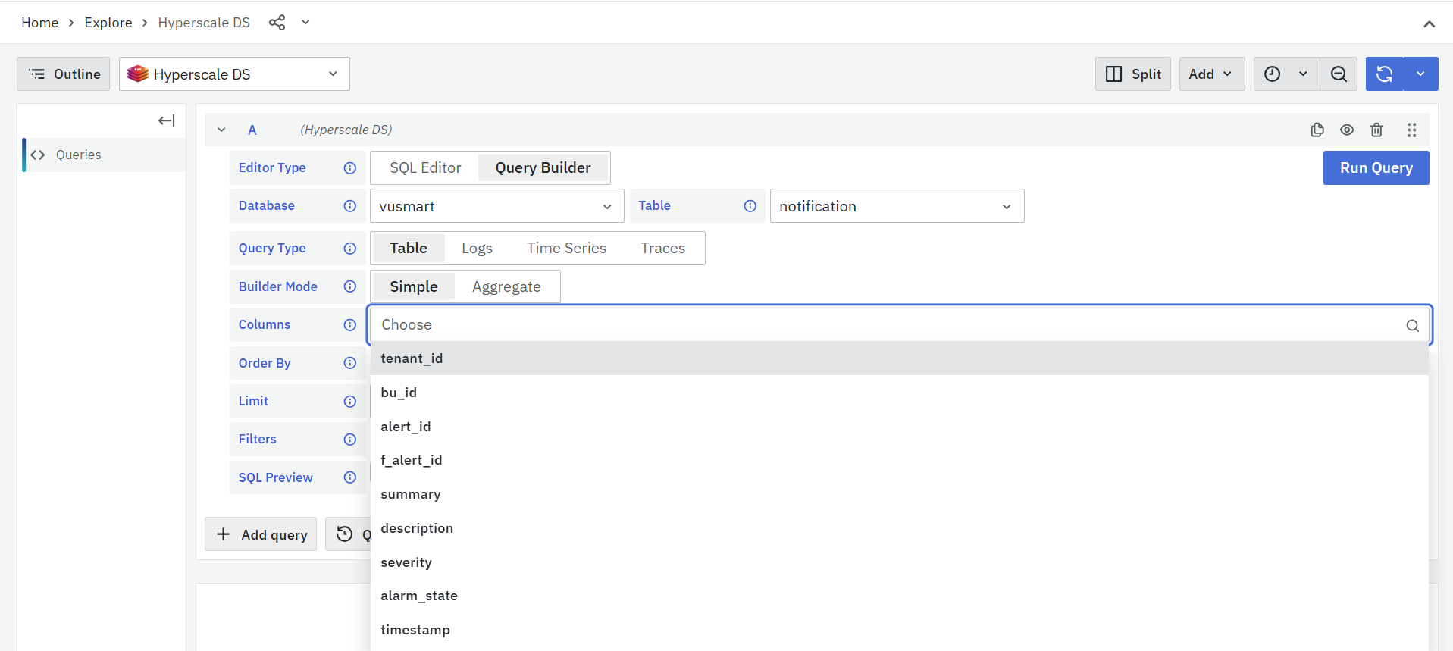Switch query type to Time Series

coord(566,249)
